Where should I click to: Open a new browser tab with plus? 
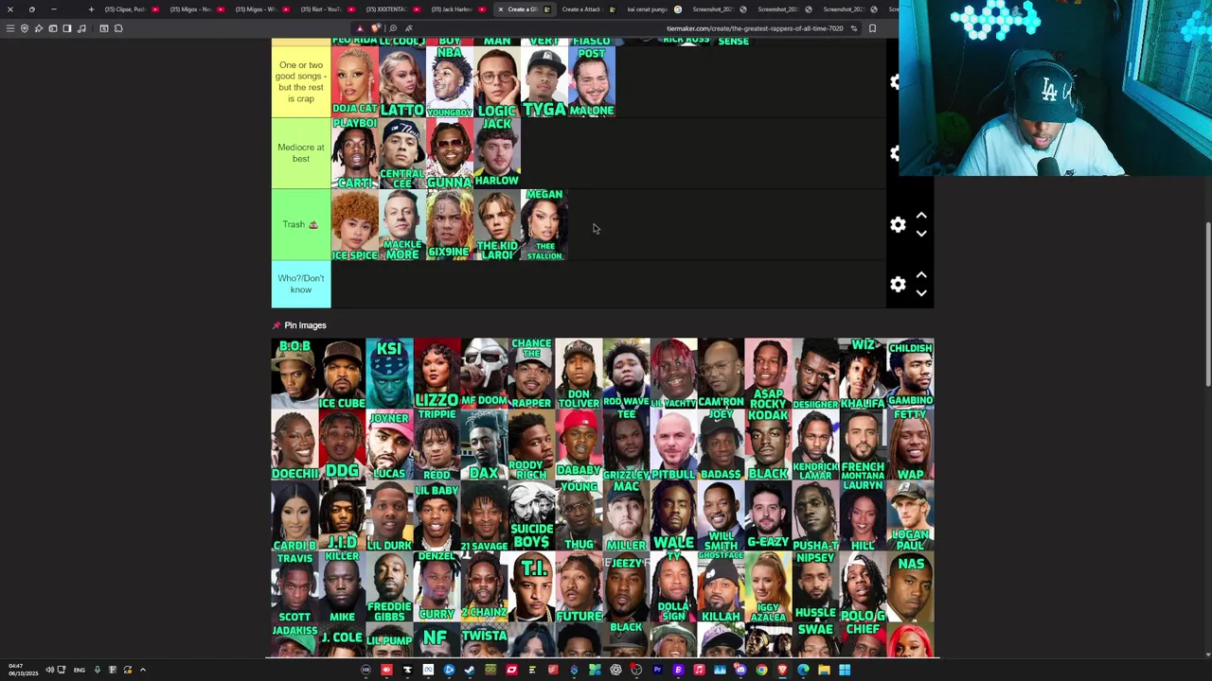point(91,9)
